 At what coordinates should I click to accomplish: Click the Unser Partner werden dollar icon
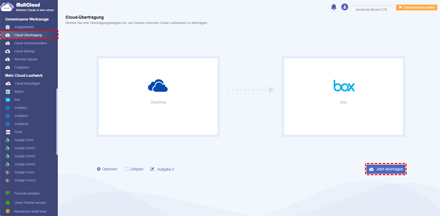(x=8, y=202)
